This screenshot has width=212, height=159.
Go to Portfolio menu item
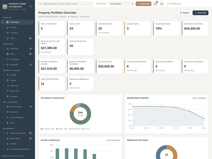(17, 28)
